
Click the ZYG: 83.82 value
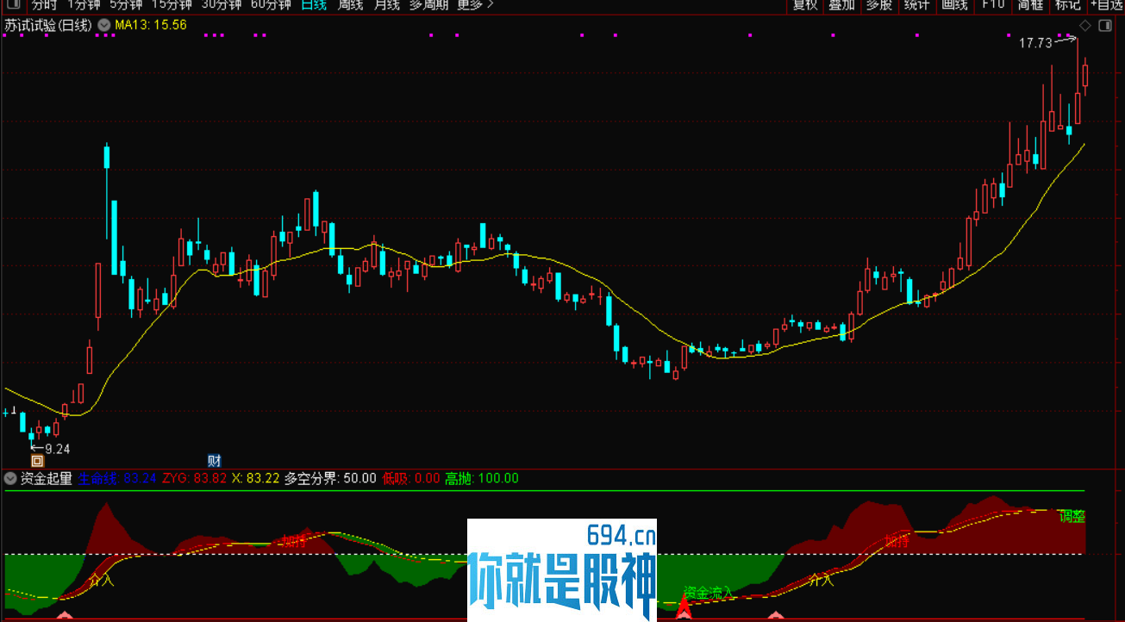(x=195, y=478)
